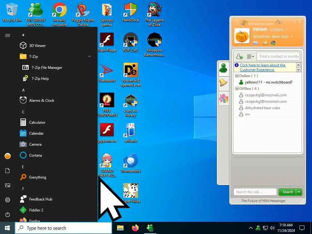Open the user account icon in Start menu
This screenshot has width=312, height=234.
8,156
